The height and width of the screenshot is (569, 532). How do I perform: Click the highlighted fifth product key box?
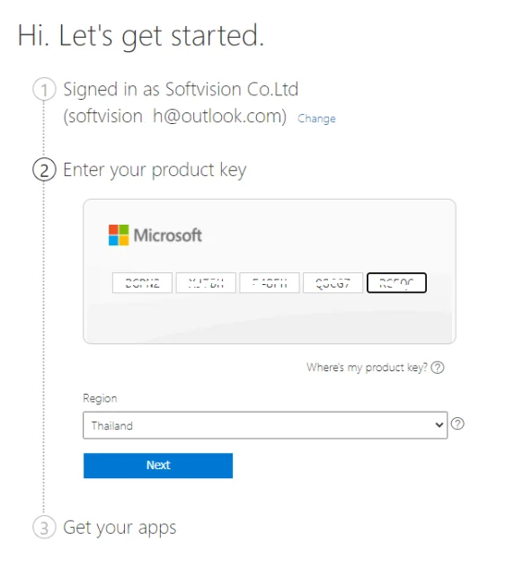tap(396, 282)
